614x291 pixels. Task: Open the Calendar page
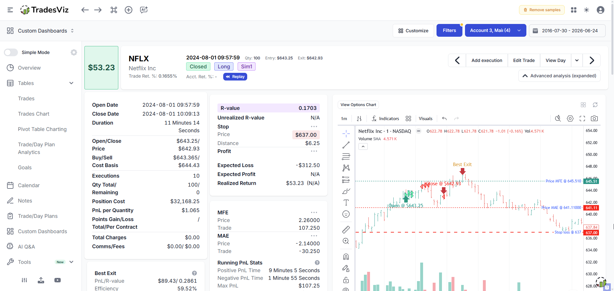(28, 185)
